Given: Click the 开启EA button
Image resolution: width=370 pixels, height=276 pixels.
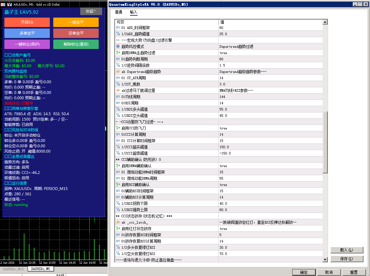Looking at the screenshot, I should pos(27,22).
